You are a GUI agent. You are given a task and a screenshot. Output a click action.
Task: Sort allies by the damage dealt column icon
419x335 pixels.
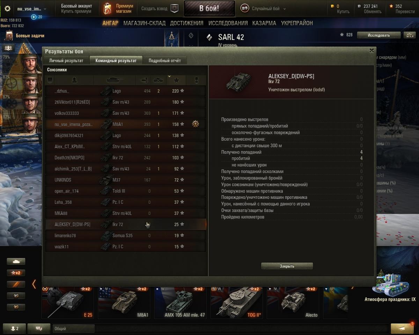coord(143,80)
